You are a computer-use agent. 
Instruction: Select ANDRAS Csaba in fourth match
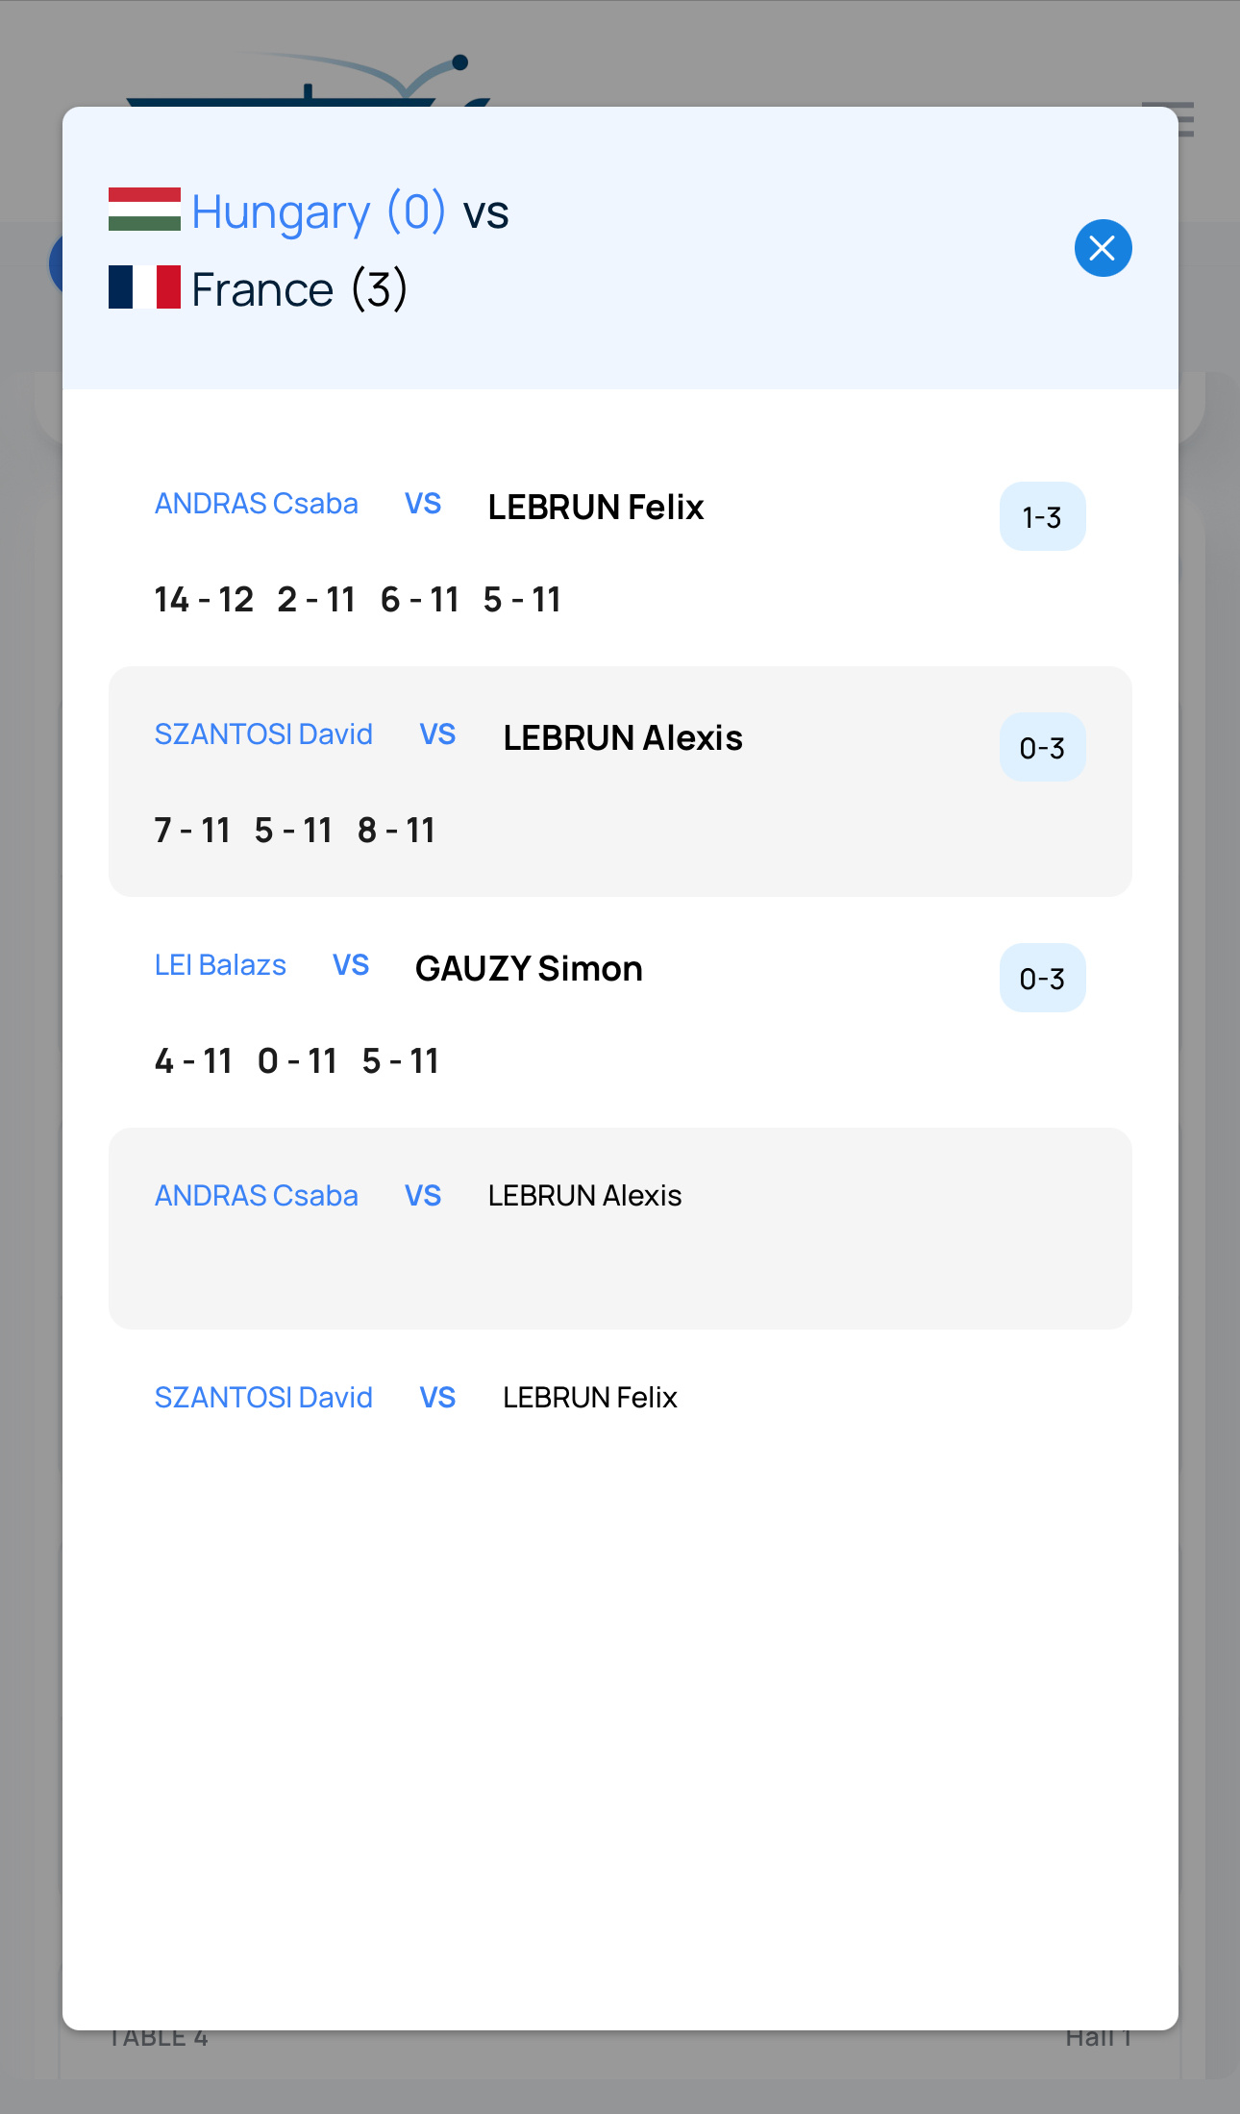point(256,1196)
